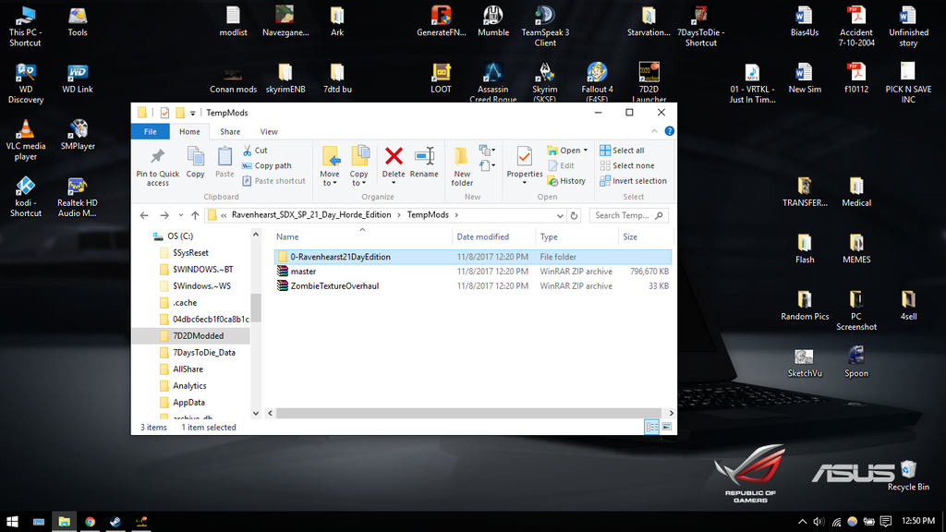
Task: Click Paste shortcut in the ribbon
Action: point(273,180)
